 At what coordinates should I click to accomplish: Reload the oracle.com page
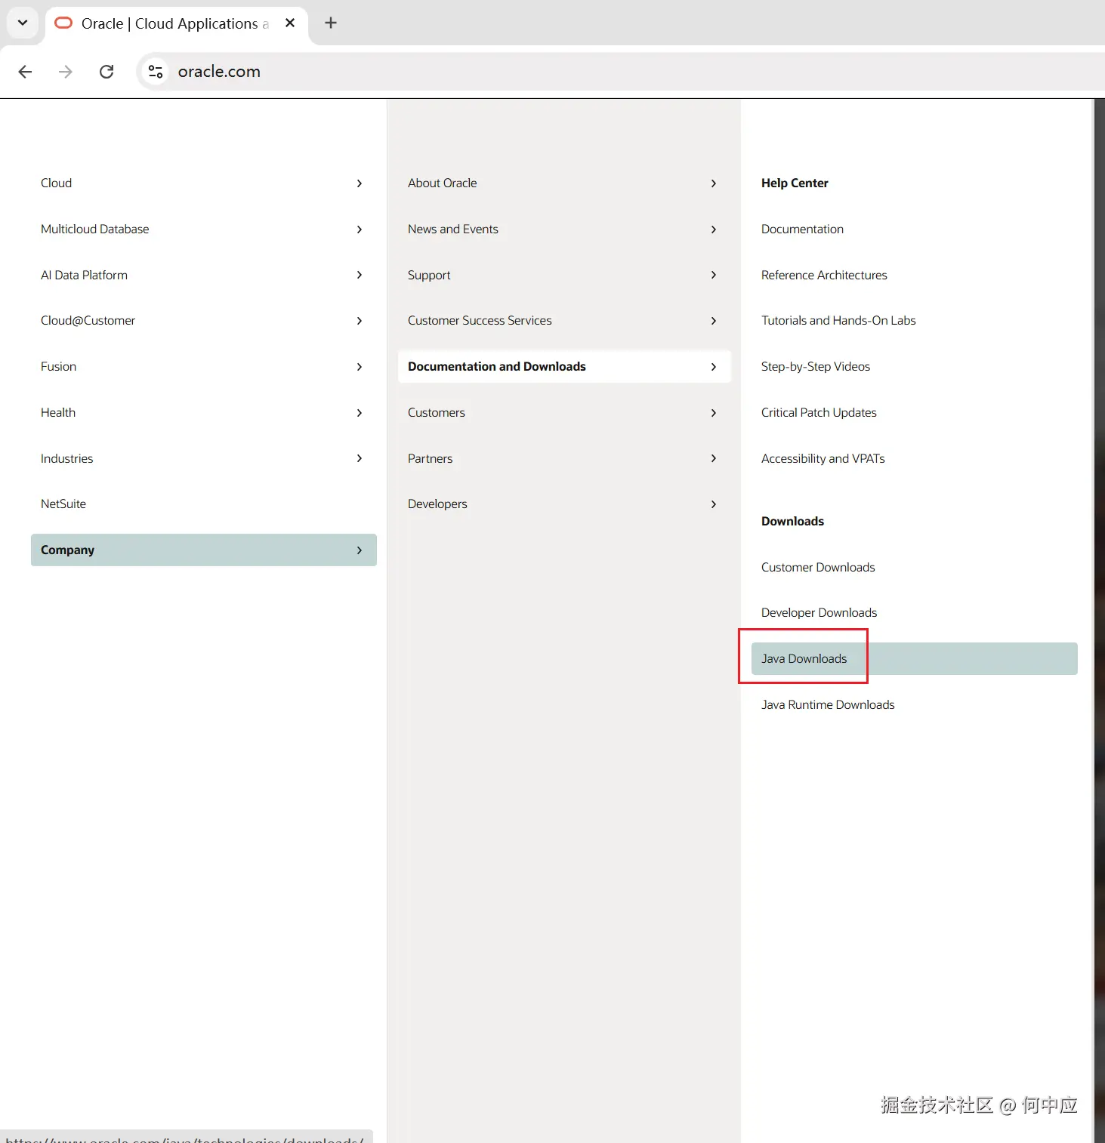[106, 72]
